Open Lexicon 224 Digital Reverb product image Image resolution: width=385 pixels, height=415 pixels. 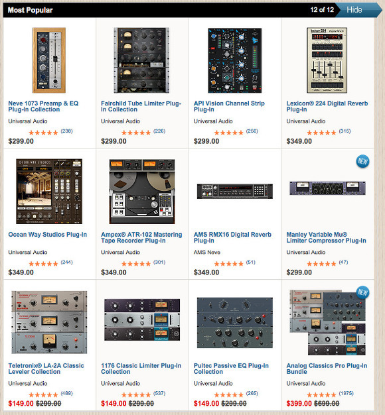click(327, 60)
